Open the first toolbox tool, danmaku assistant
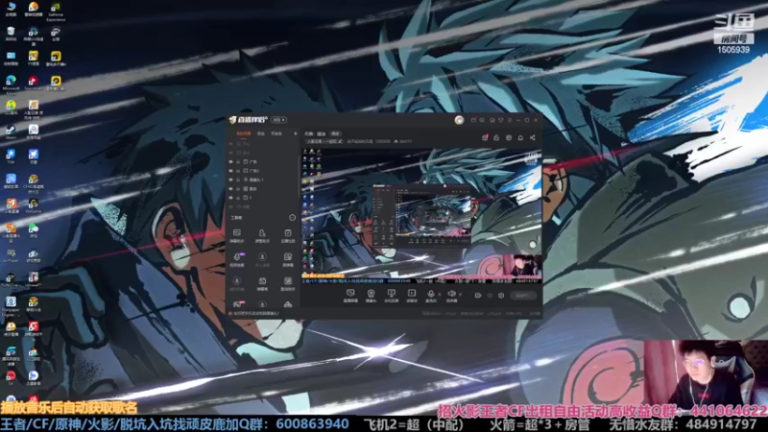768x432 pixels. coord(236,235)
